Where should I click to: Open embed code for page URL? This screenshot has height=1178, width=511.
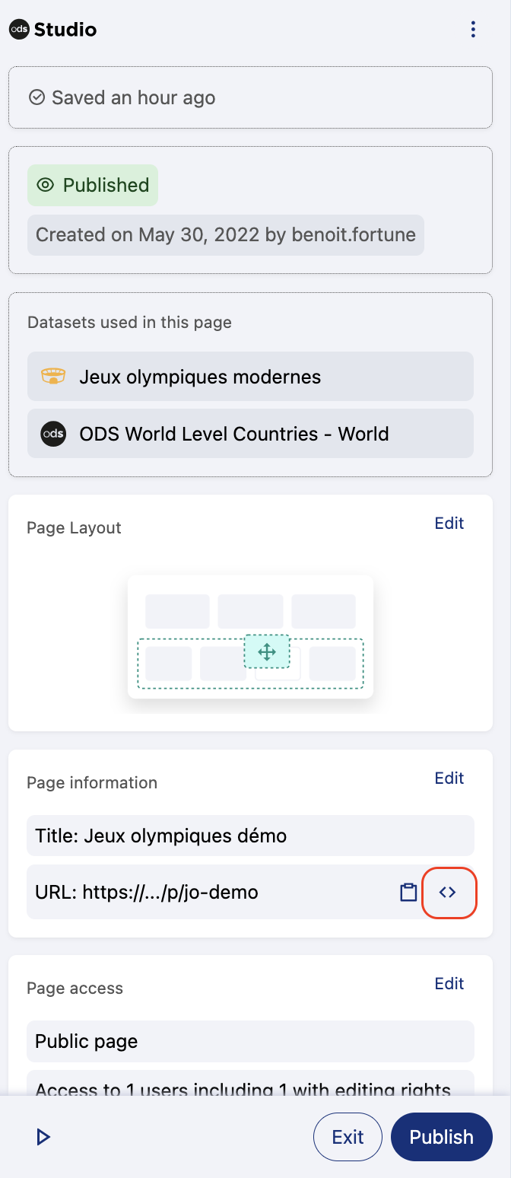pos(448,892)
